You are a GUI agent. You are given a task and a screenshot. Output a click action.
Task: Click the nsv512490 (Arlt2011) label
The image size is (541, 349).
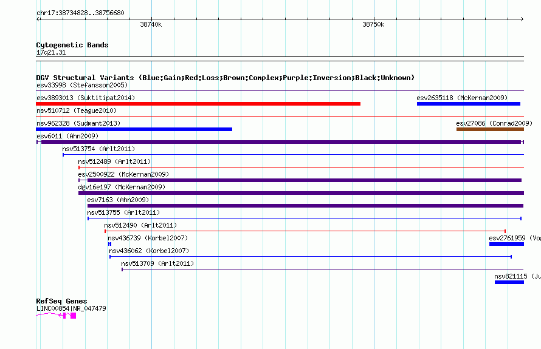click(140, 225)
